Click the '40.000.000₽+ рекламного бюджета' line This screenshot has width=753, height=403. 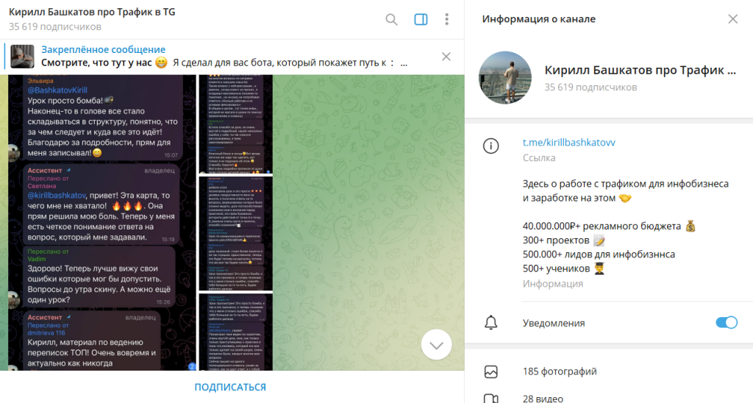point(609,226)
